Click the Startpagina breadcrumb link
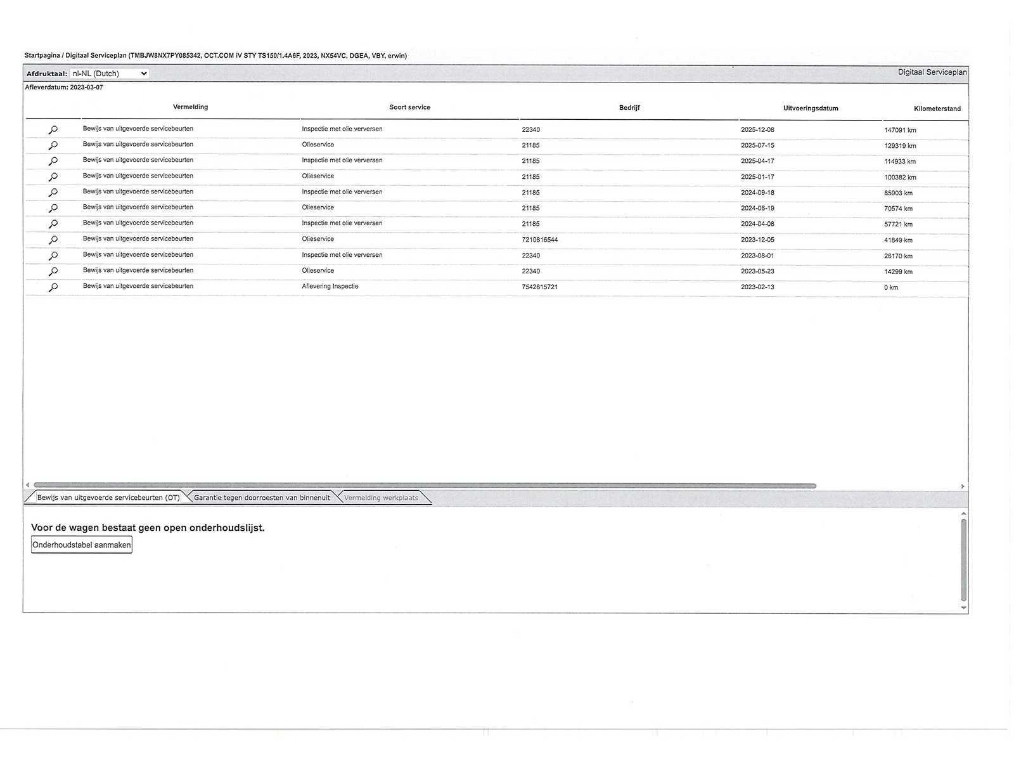Image resolution: width=1014 pixels, height=761 pixels. click(42, 56)
